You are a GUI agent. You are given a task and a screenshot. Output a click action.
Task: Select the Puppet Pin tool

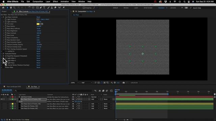pyautogui.click(x=64, y=8)
